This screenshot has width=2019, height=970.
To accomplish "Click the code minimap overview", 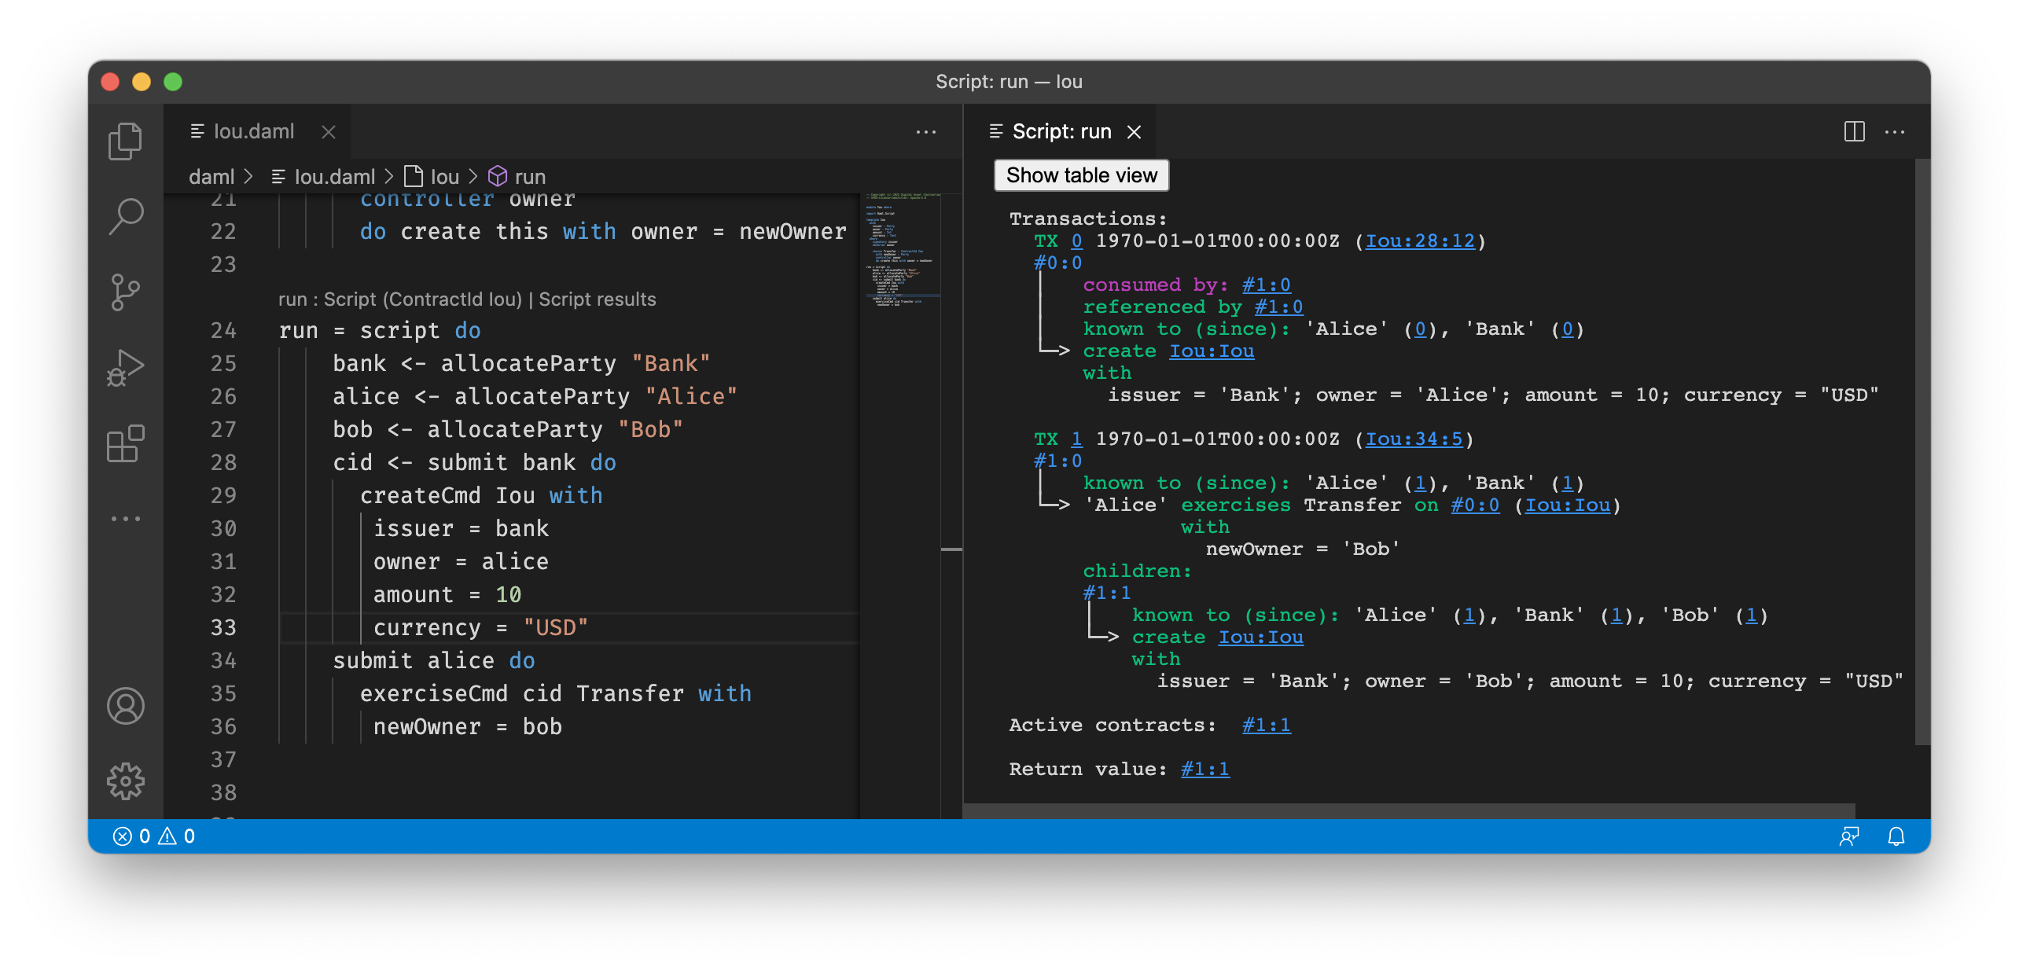I will 901,252.
